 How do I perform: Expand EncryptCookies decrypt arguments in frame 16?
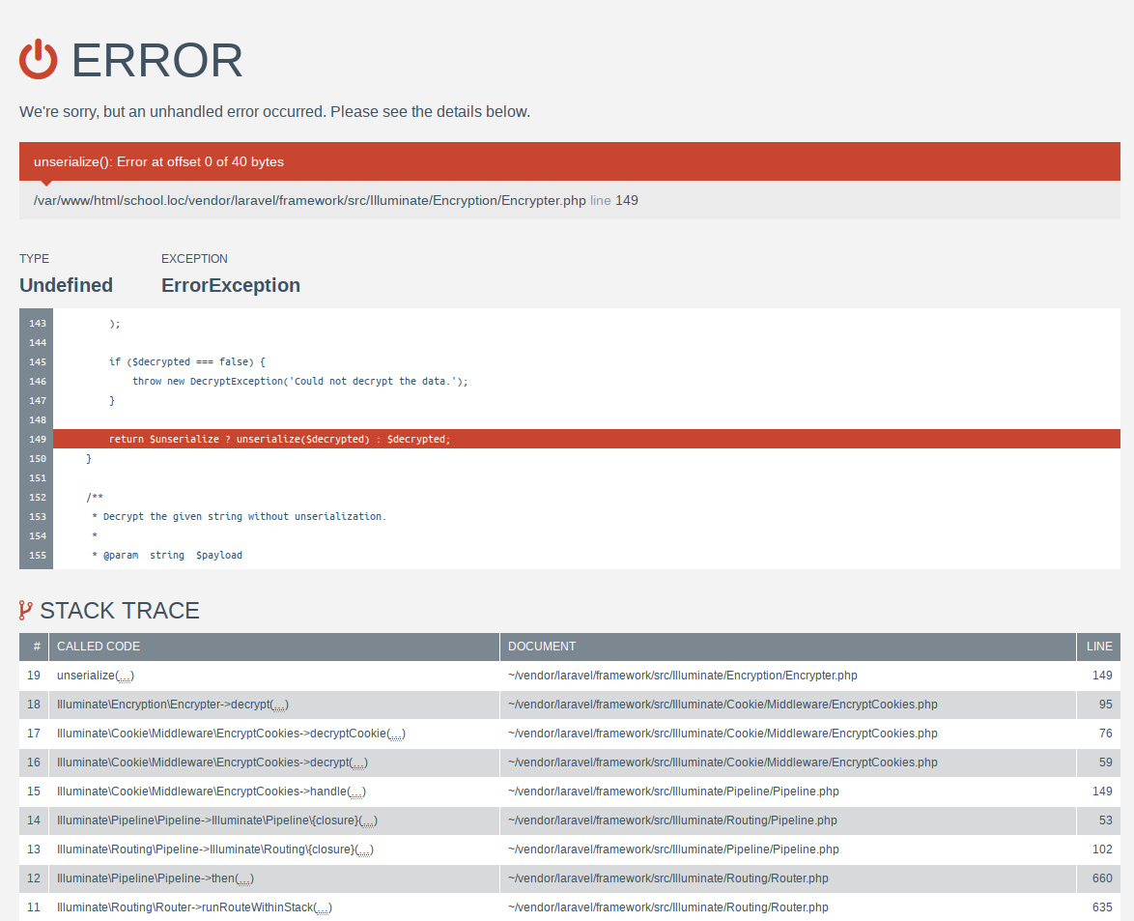click(358, 763)
